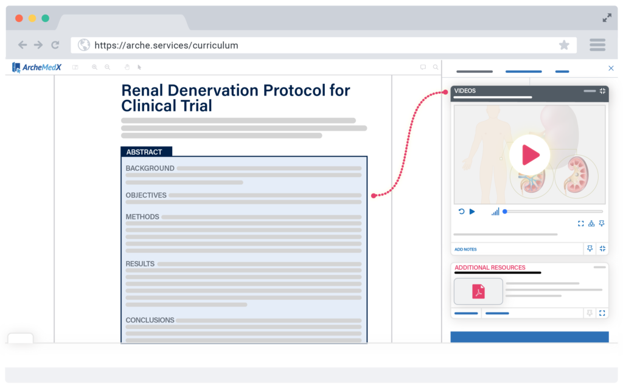
Task: Click the blue bar at side panel bottom
Action: point(530,337)
